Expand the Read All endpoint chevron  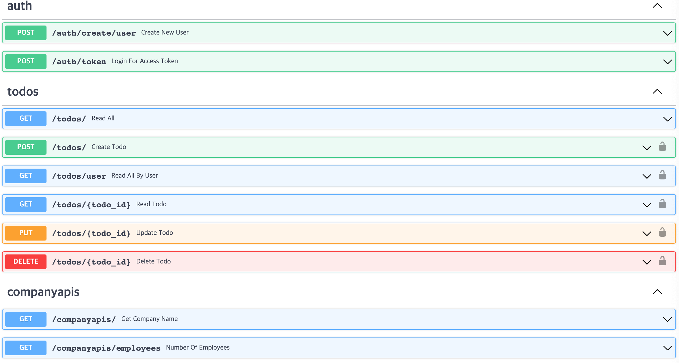(667, 119)
